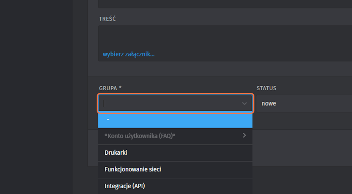352x194 pixels.
Task: Pick Integracje (API) in the Grupa list
Action: click(x=125, y=186)
